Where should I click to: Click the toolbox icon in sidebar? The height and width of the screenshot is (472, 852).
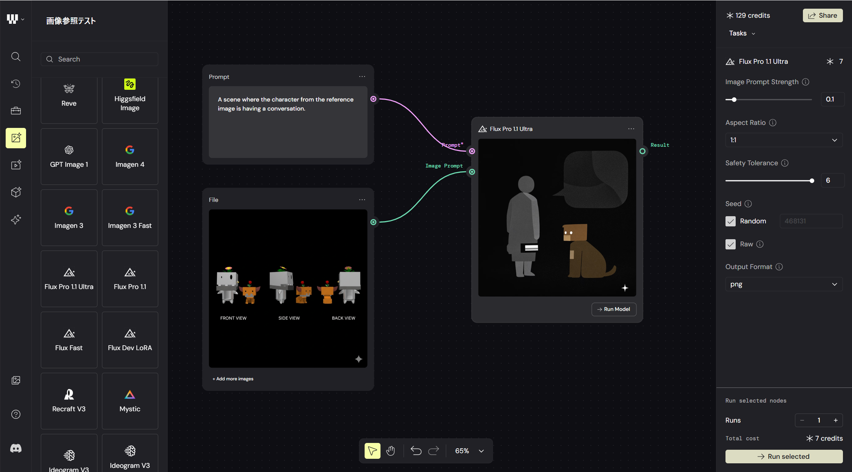point(16,111)
